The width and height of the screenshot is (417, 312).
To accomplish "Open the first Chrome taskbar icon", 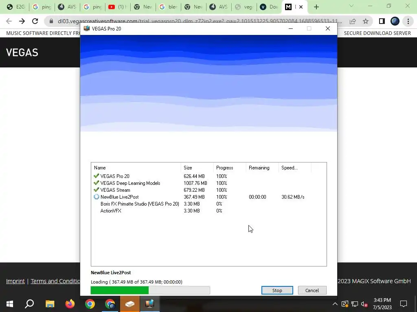I will [x=90, y=304].
